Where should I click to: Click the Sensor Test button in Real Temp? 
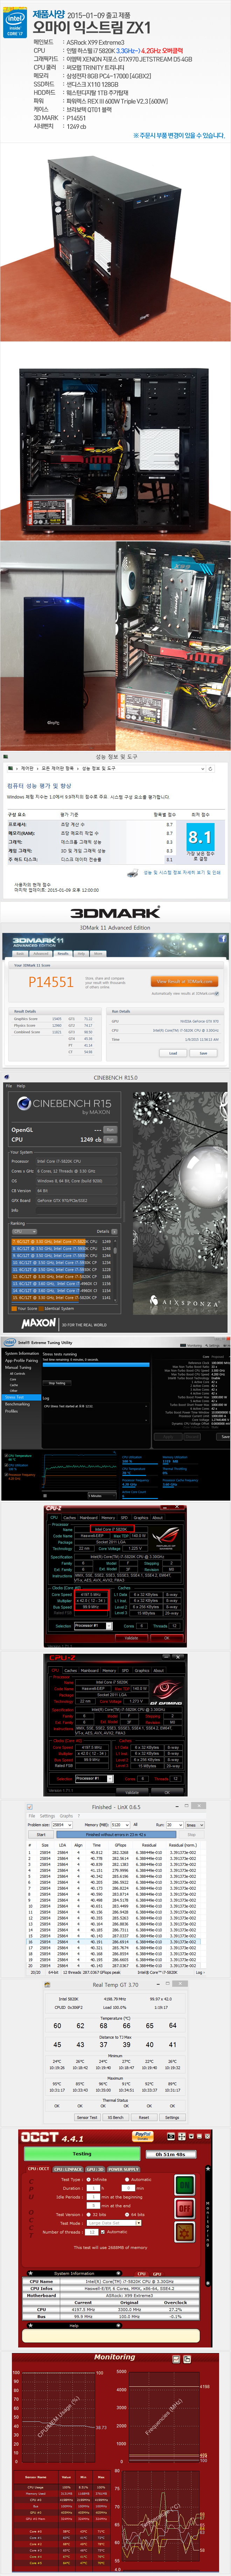click(x=87, y=2117)
